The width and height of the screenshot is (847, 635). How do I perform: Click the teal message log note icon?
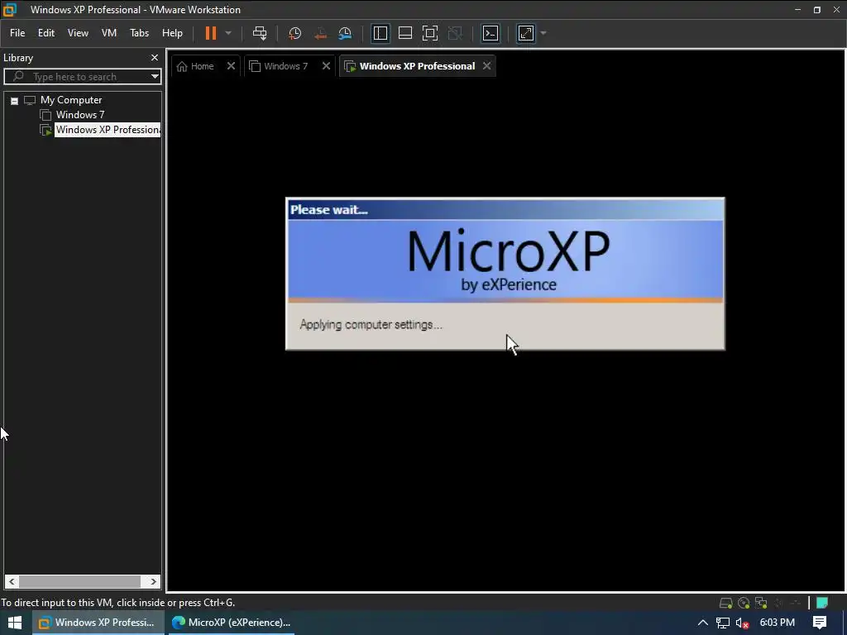tap(822, 603)
